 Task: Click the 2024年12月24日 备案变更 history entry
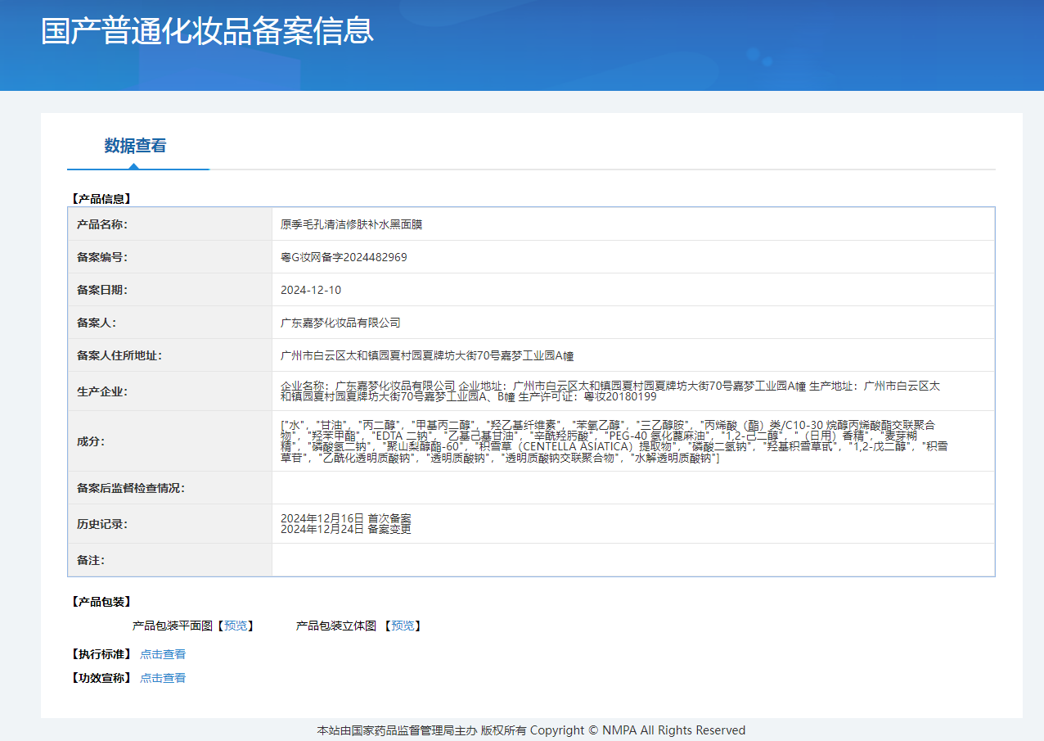pos(345,529)
